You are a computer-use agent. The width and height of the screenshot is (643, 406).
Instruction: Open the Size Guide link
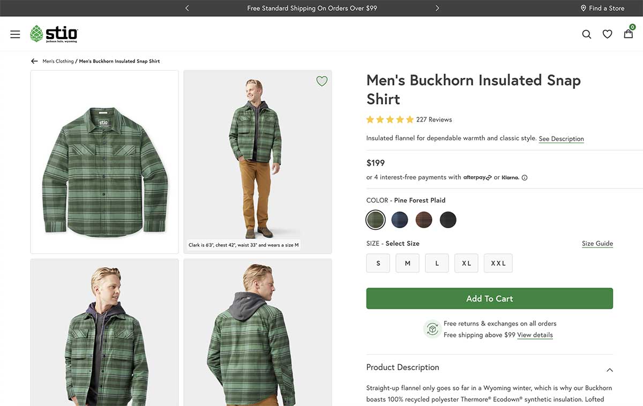coord(597,243)
